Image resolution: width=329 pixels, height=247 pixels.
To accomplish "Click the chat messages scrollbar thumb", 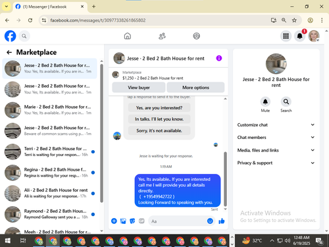I will click(225, 179).
